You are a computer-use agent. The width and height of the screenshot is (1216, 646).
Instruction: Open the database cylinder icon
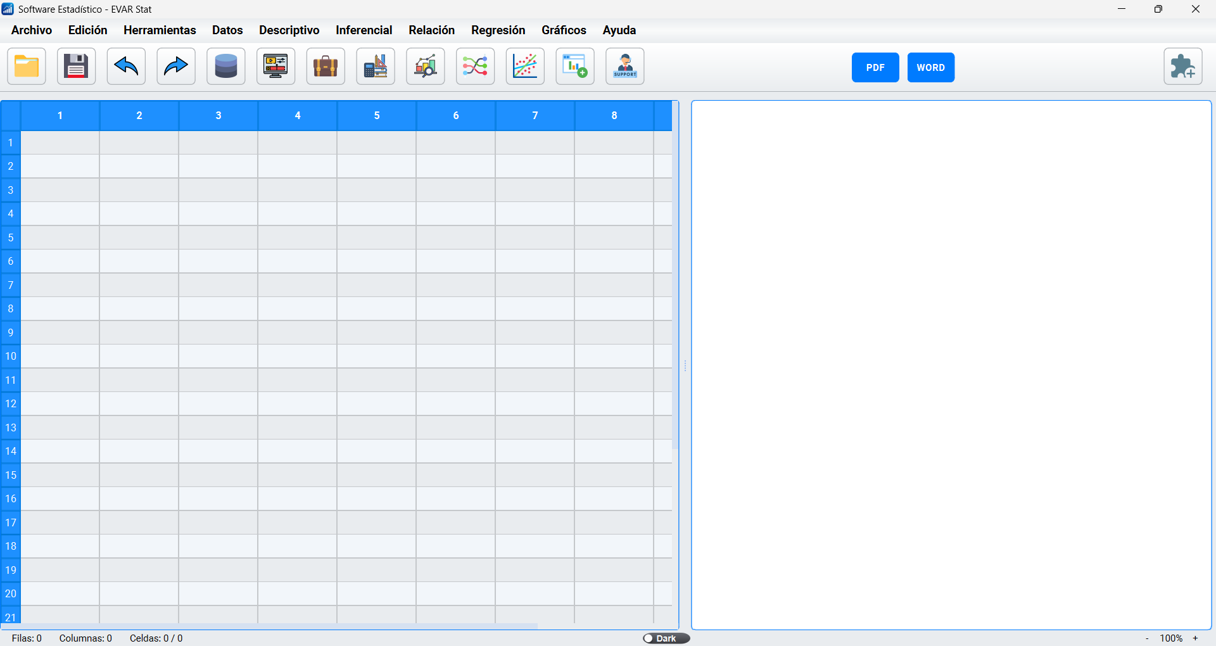click(x=225, y=66)
